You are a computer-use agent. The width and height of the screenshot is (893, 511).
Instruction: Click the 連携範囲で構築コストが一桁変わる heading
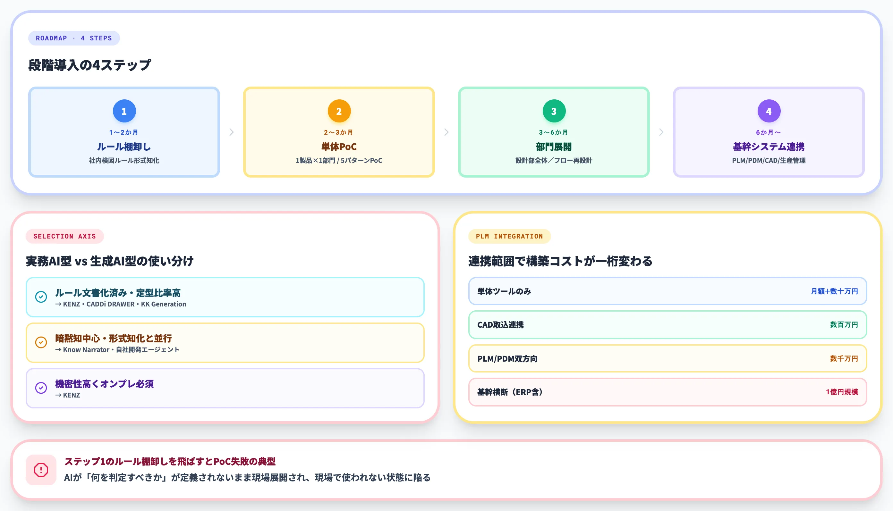point(560,261)
